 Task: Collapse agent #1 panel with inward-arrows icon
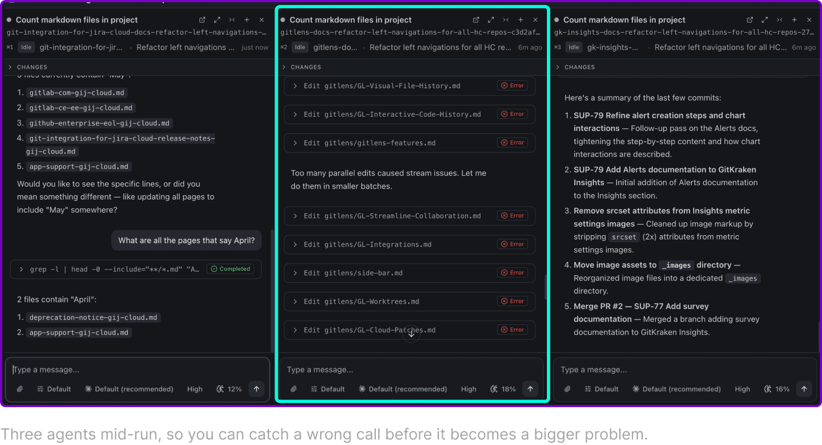pos(232,20)
